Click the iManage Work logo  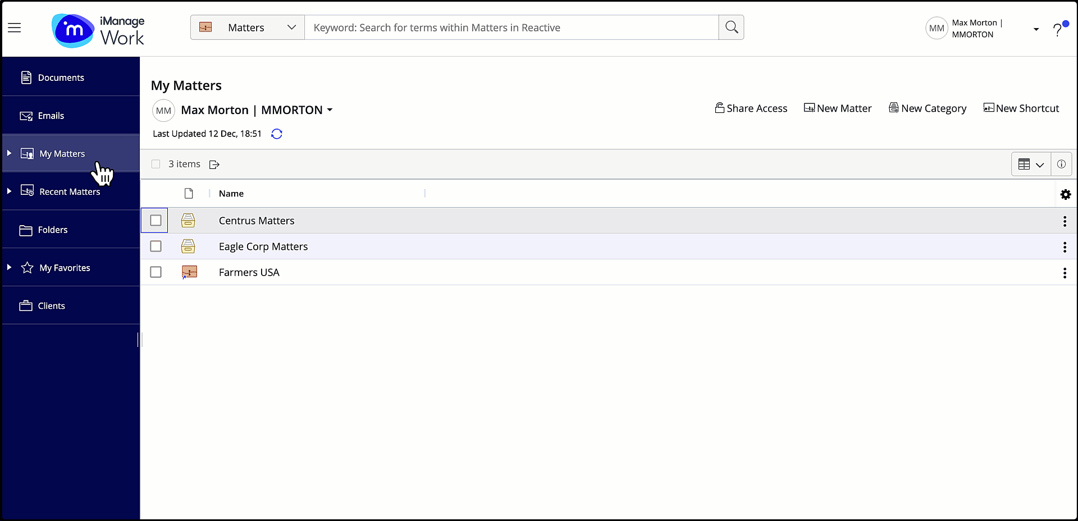[x=98, y=30]
